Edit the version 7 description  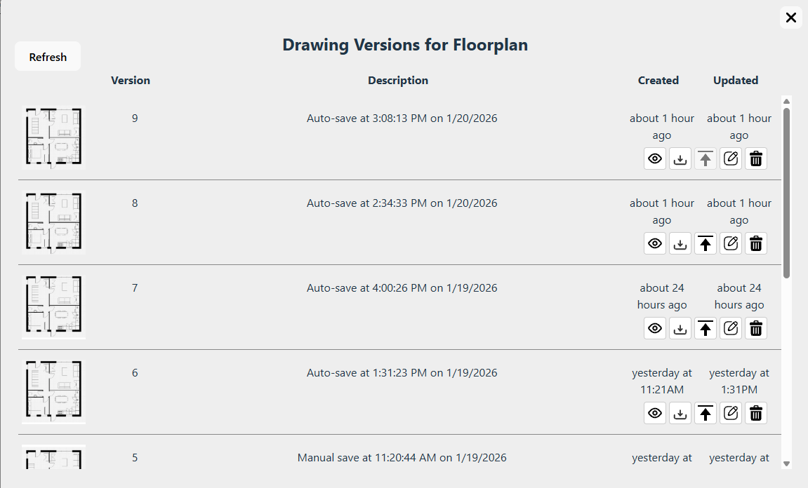[731, 329]
